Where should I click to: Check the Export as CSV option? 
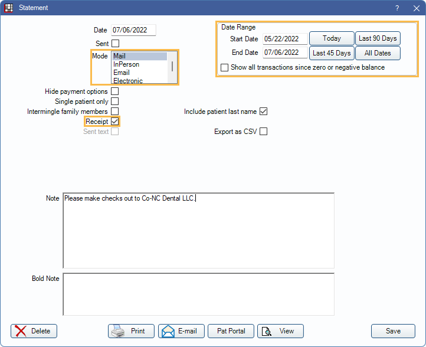263,132
